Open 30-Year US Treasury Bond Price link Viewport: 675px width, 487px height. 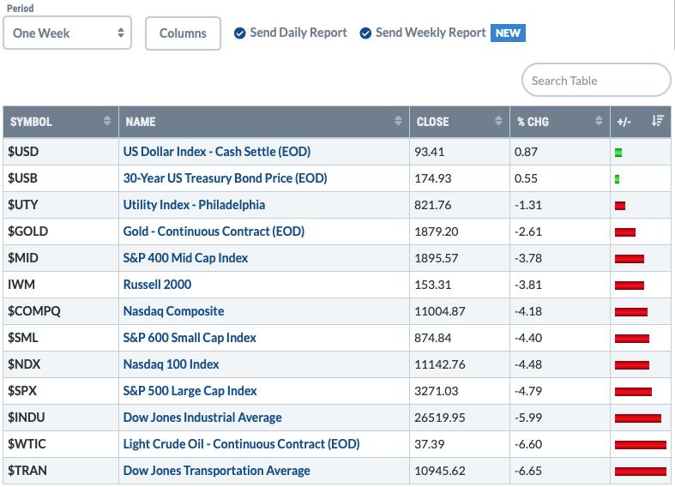[226, 178]
